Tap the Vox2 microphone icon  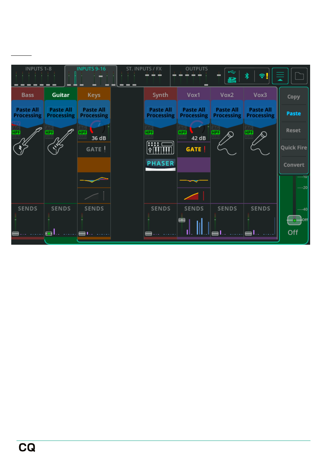(227, 143)
